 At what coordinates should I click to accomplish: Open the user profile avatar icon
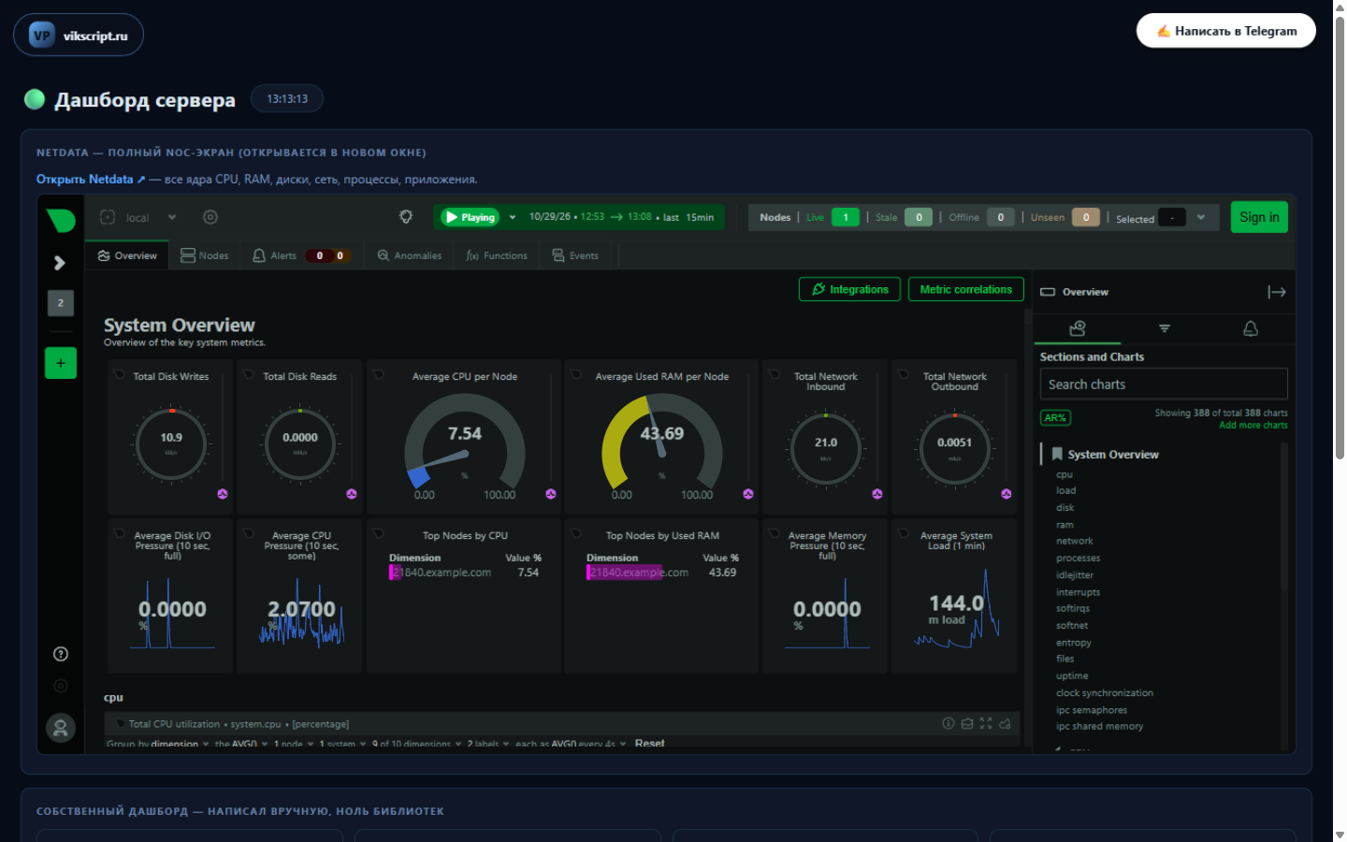pos(61,727)
